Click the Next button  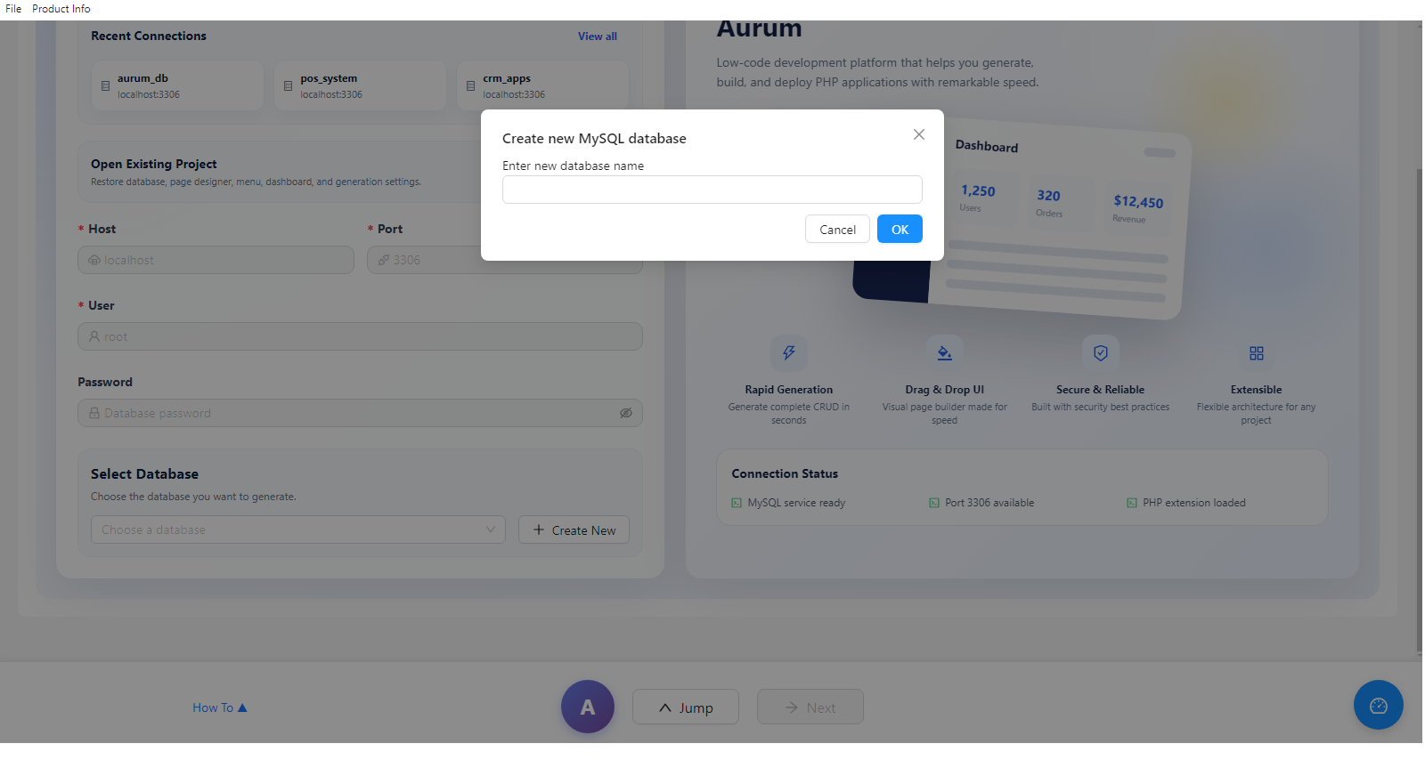click(810, 707)
